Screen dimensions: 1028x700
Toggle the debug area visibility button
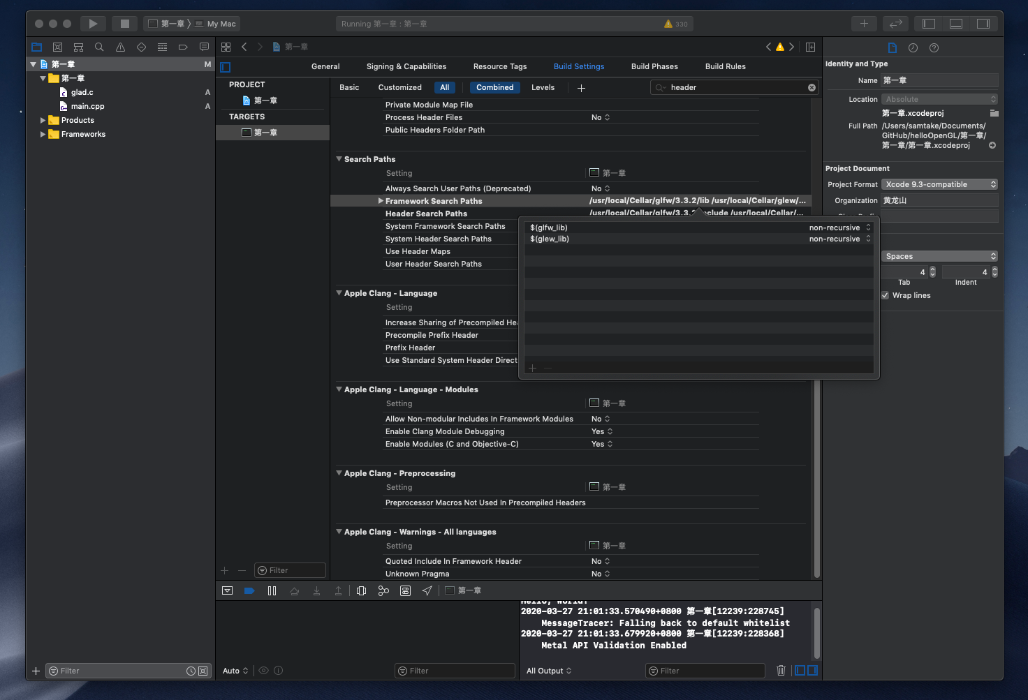tap(956, 24)
